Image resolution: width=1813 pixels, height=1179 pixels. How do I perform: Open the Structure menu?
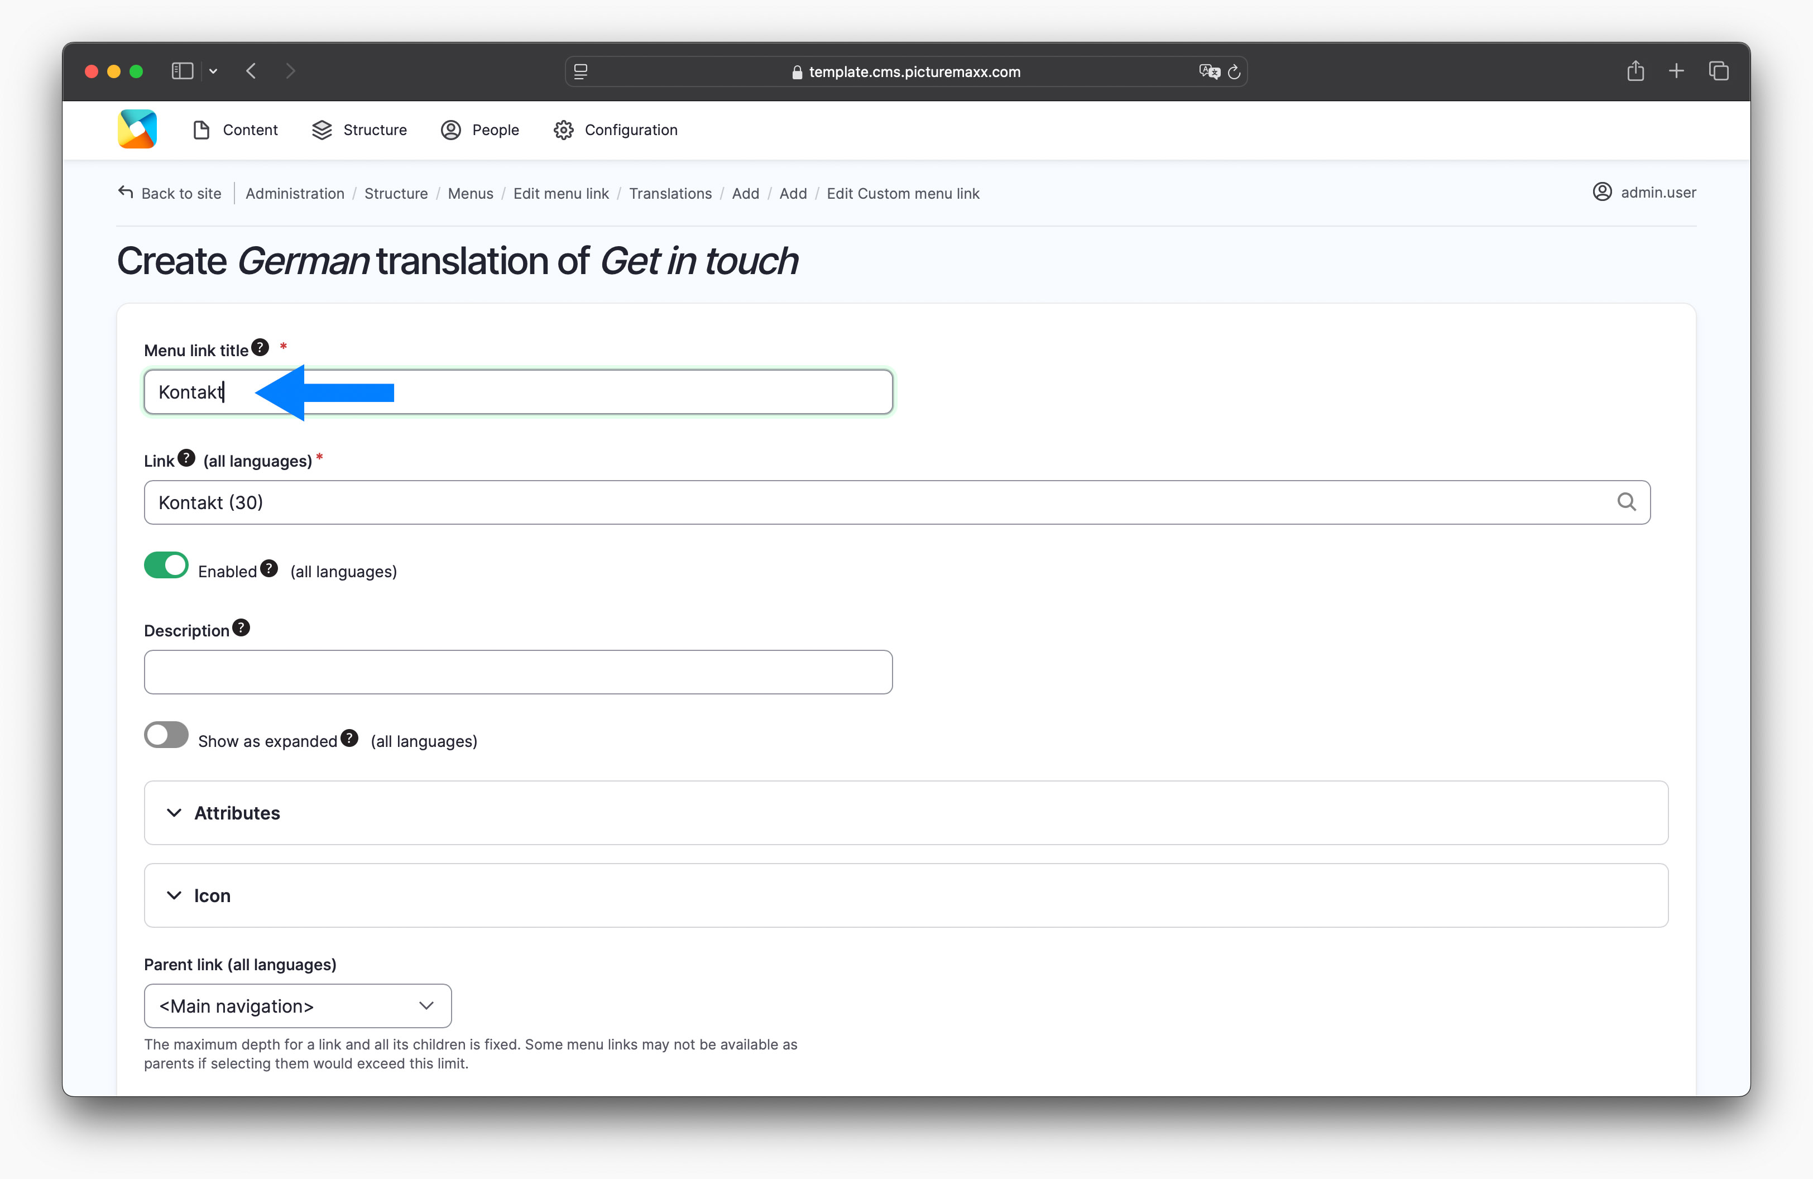359,130
